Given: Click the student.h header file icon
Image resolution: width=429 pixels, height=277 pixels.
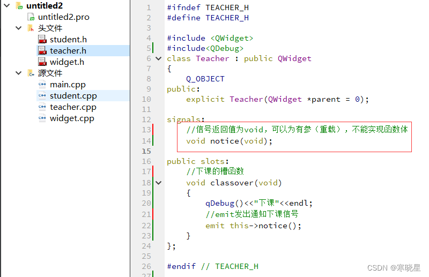Looking at the screenshot, I should (42, 39).
